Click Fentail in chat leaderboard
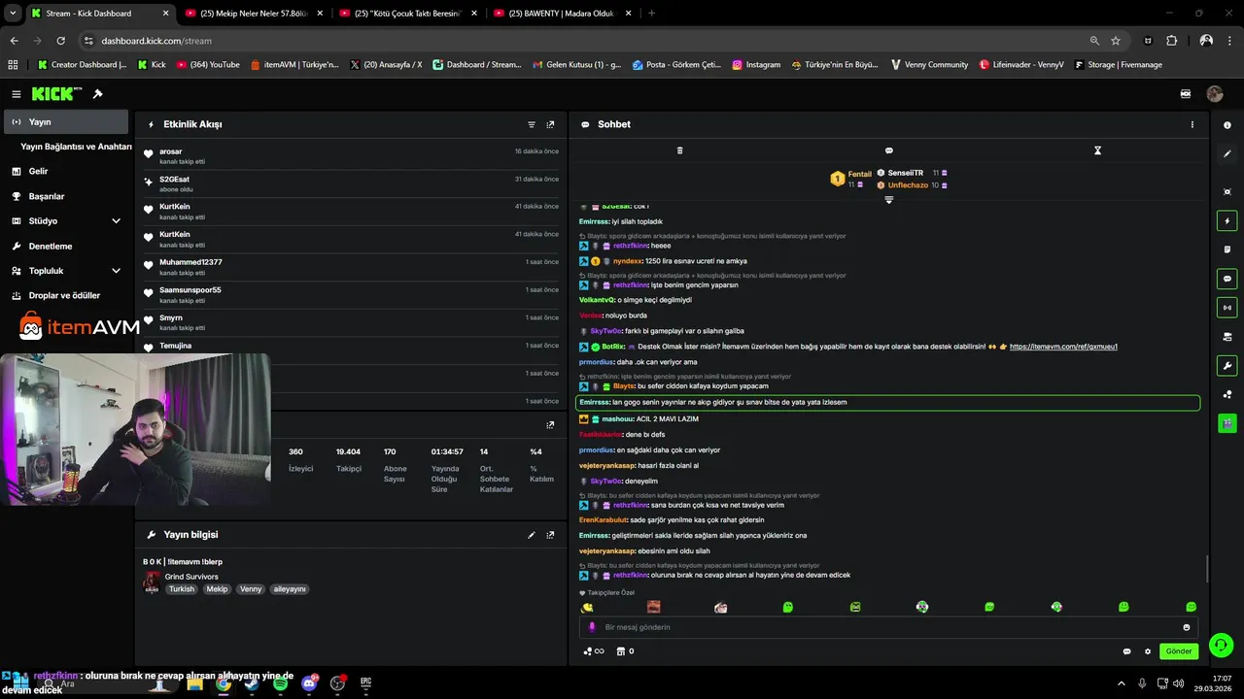The image size is (1244, 699). 859,175
